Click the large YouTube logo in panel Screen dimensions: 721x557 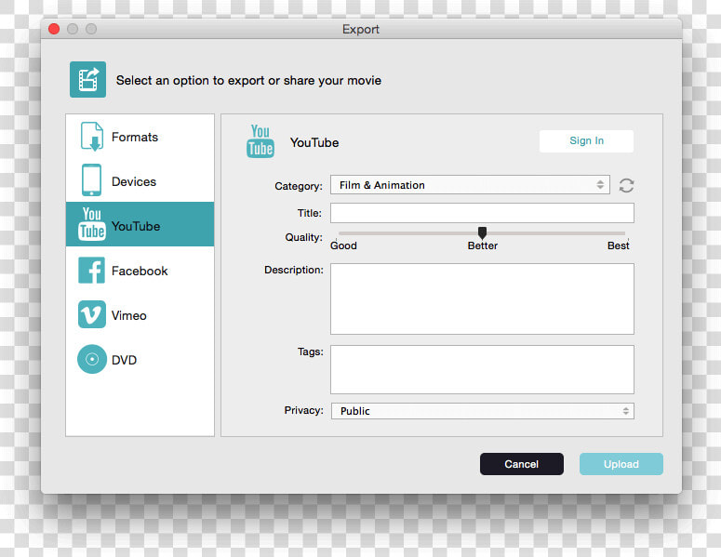click(260, 141)
